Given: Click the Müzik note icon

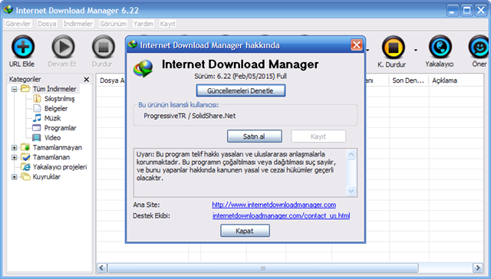Looking at the screenshot, I should click(37, 118).
